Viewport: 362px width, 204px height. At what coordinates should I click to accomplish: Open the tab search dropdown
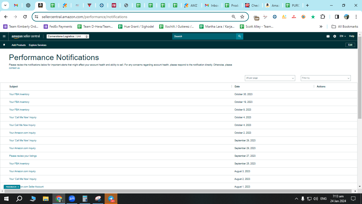5,5
